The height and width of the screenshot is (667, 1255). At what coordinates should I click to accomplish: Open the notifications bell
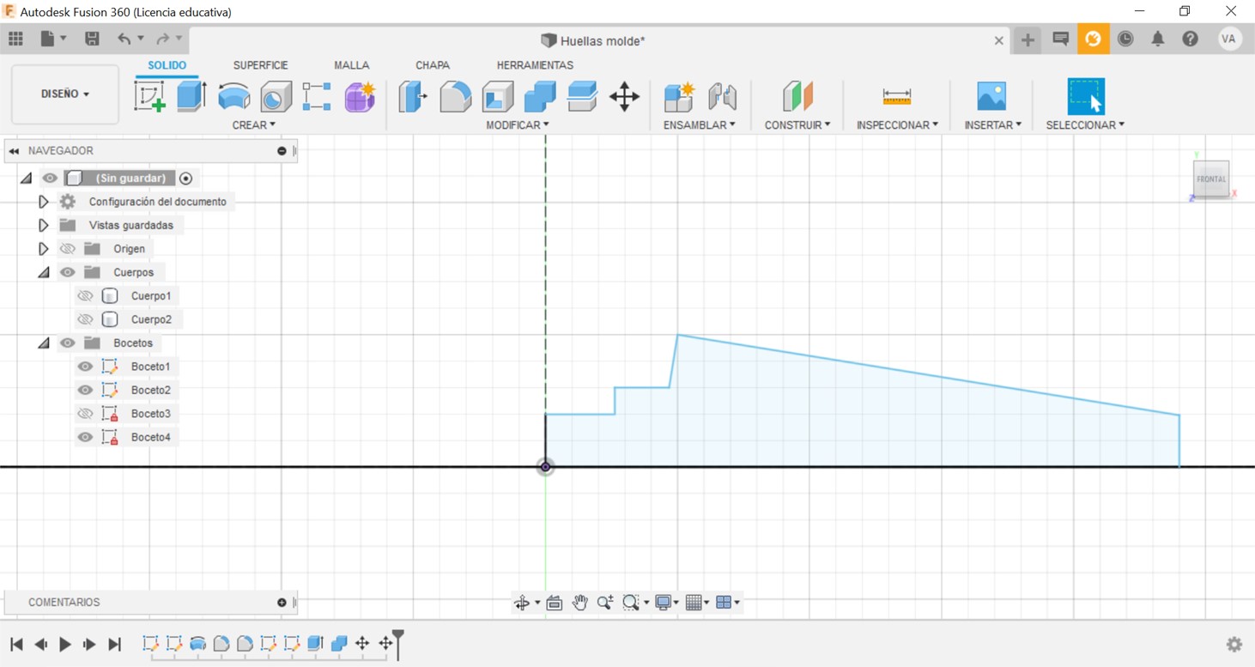click(x=1158, y=39)
